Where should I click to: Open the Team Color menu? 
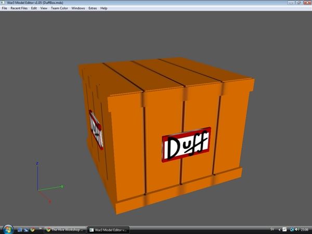(59, 8)
